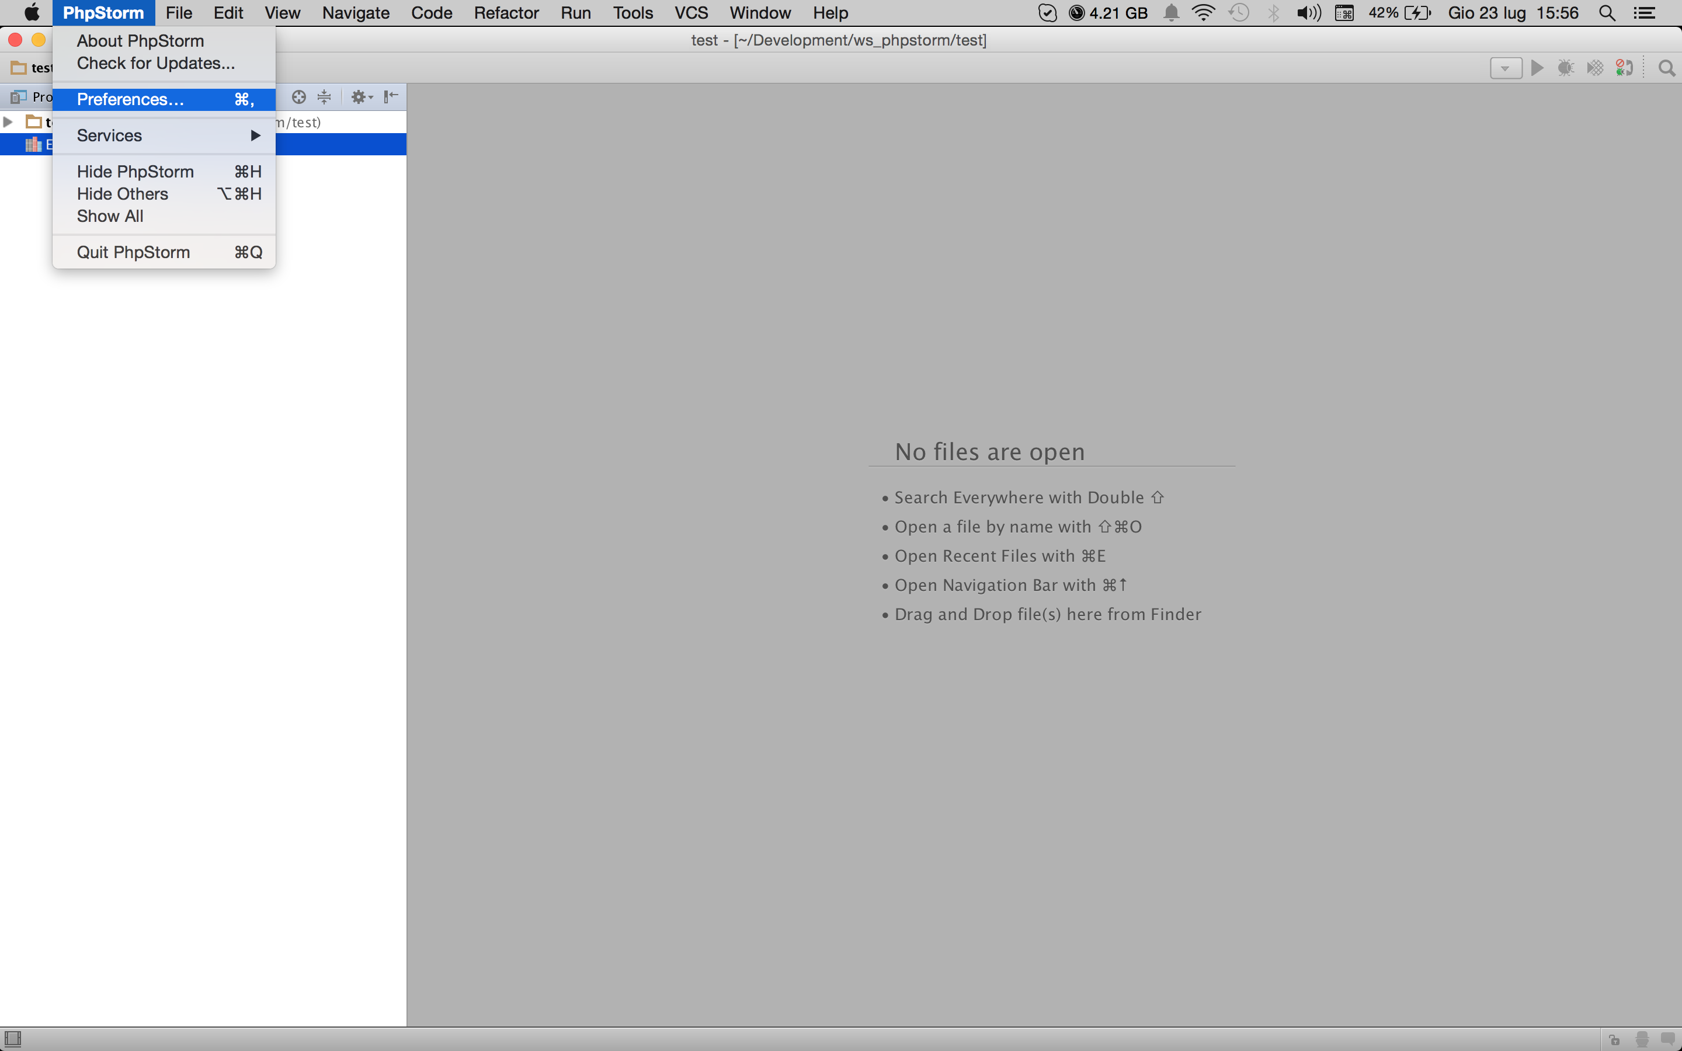Image resolution: width=1682 pixels, height=1051 pixels.
Task: Click Open Navigation Bar hint text
Action: [1012, 585]
